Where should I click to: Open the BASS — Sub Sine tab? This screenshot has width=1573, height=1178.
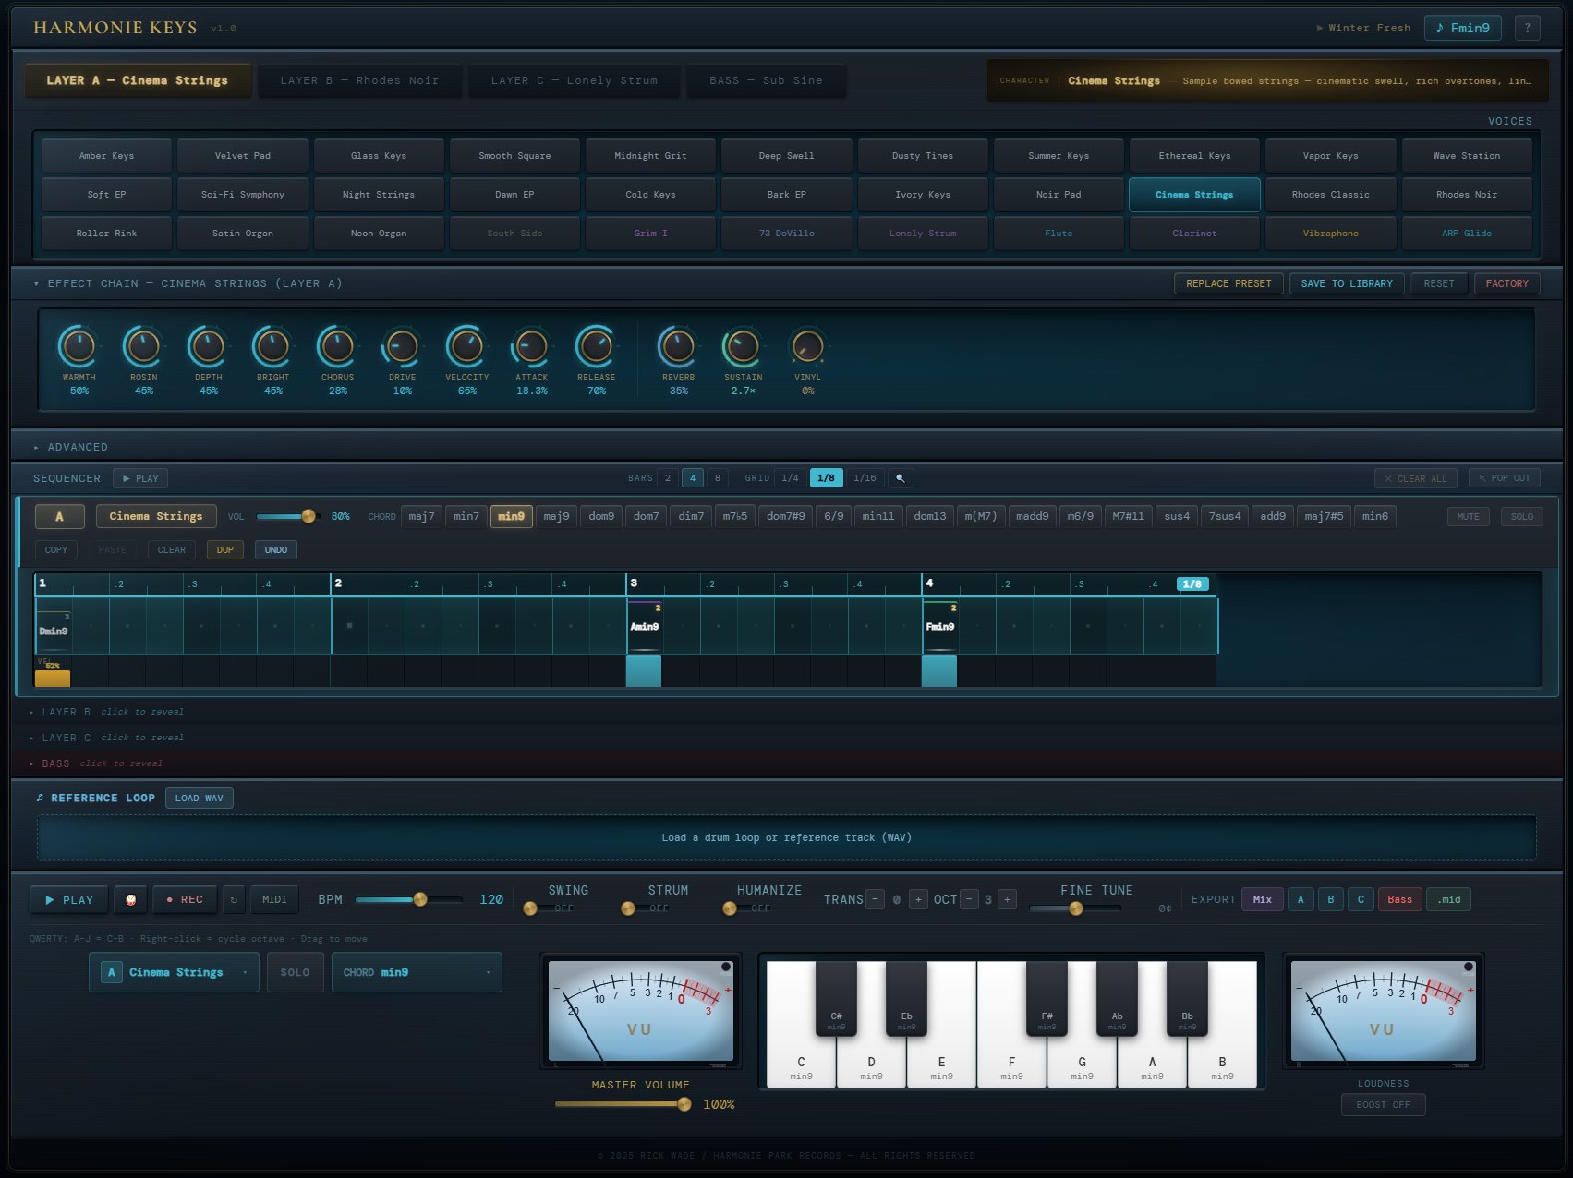(x=766, y=80)
